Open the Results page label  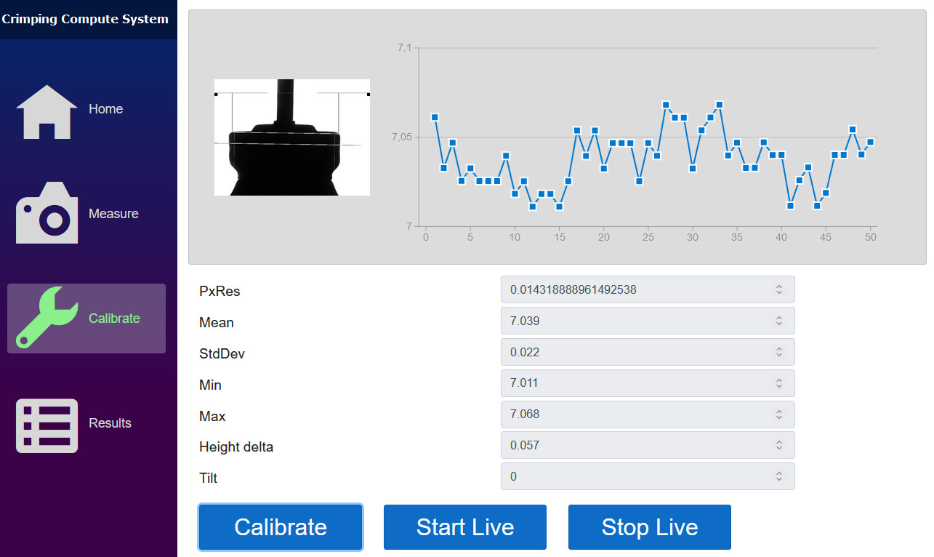click(x=110, y=423)
